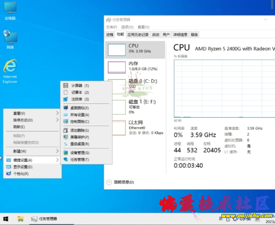This screenshot has height=225, width=275.
Task: Expand the 排序方式(O) submenu
Action: [x=23, y=120]
